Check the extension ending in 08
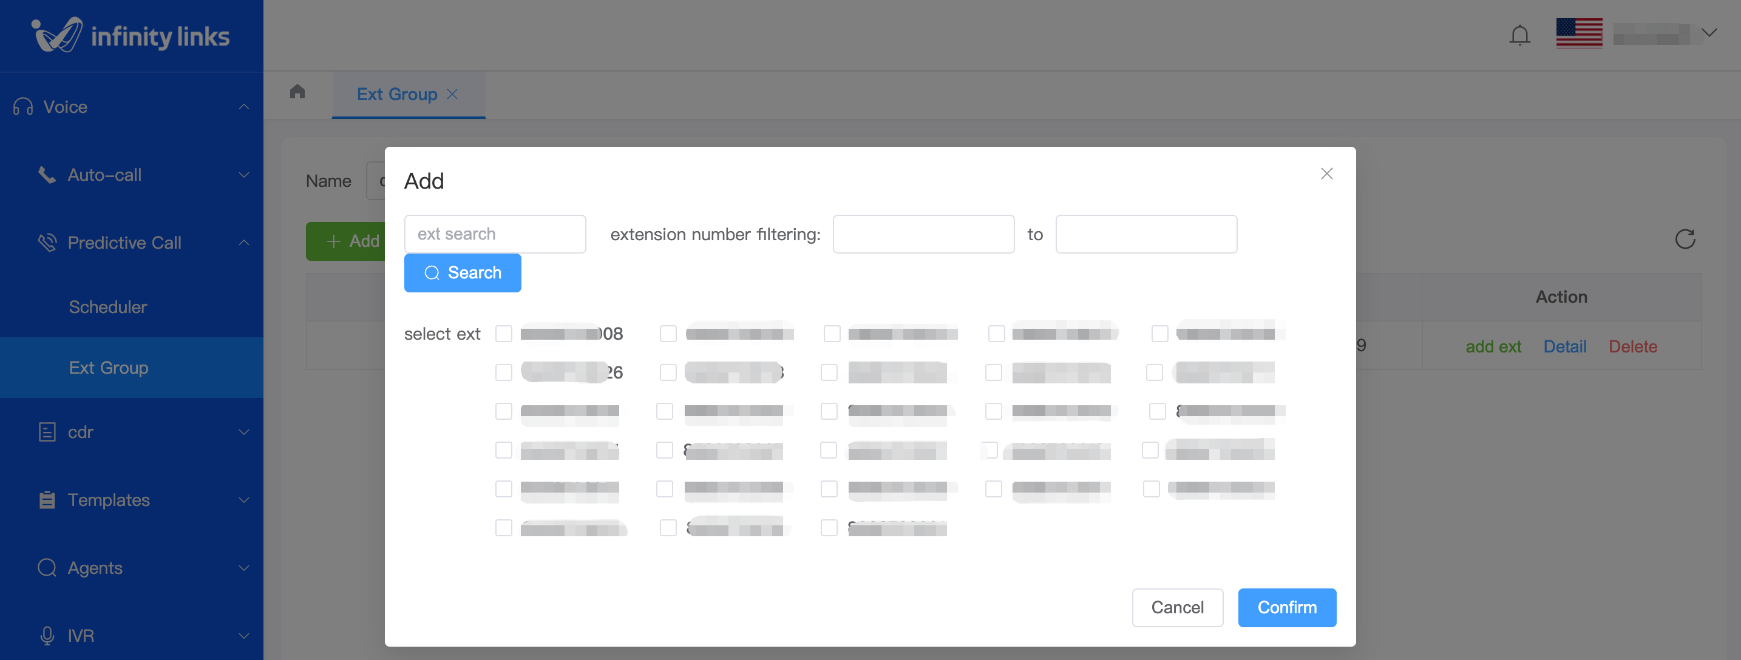The image size is (1741, 660). tap(503, 334)
